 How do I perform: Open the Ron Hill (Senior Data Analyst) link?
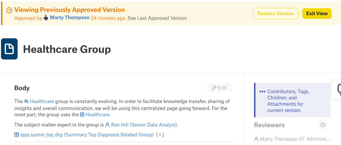coord(144,125)
